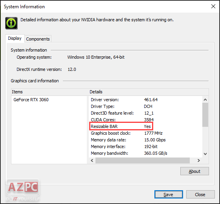Select the Driver version row
The image size is (220, 204).
[x=146, y=100]
